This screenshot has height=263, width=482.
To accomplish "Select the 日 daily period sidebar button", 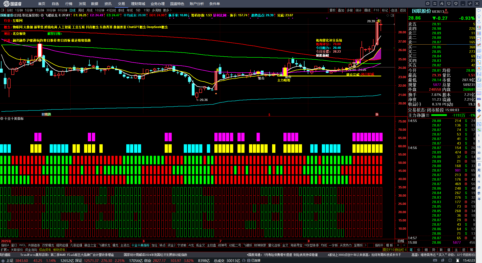I will click(479, 165).
